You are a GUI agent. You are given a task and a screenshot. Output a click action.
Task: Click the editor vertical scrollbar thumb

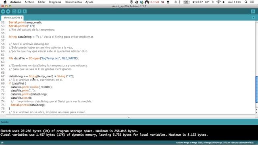pos(256,89)
